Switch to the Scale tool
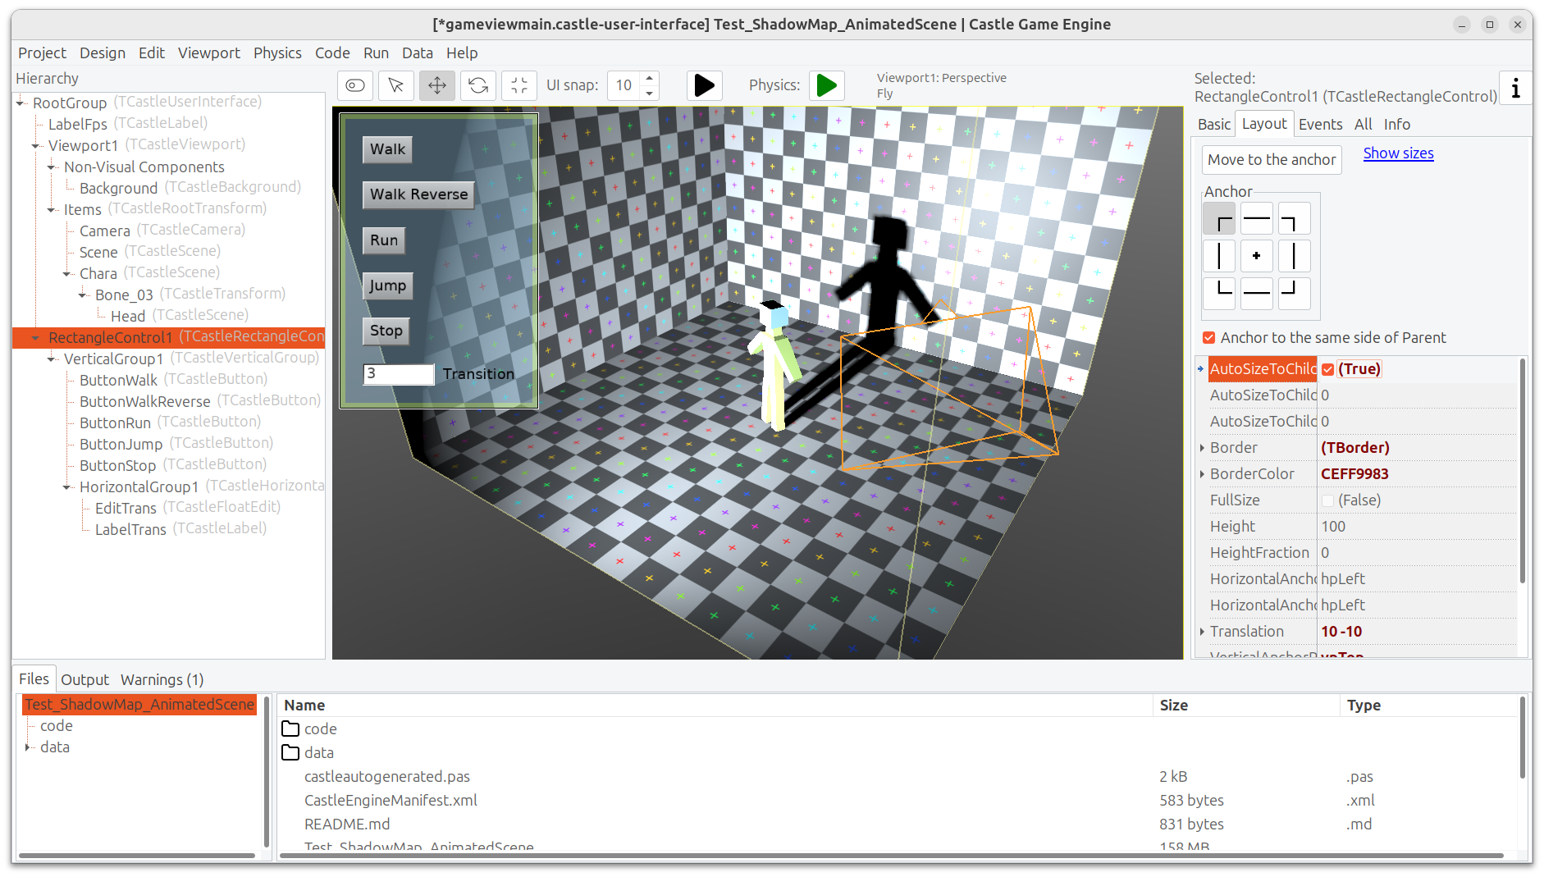Image resolution: width=1544 pixels, height=877 pixels. coord(519,85)
